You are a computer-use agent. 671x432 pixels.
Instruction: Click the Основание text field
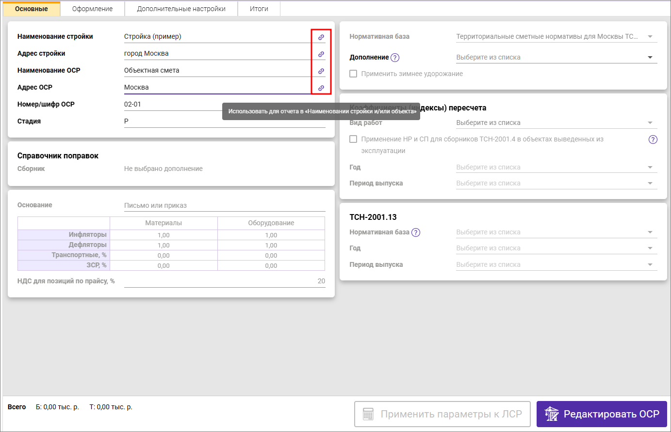[x=224, y=205]
